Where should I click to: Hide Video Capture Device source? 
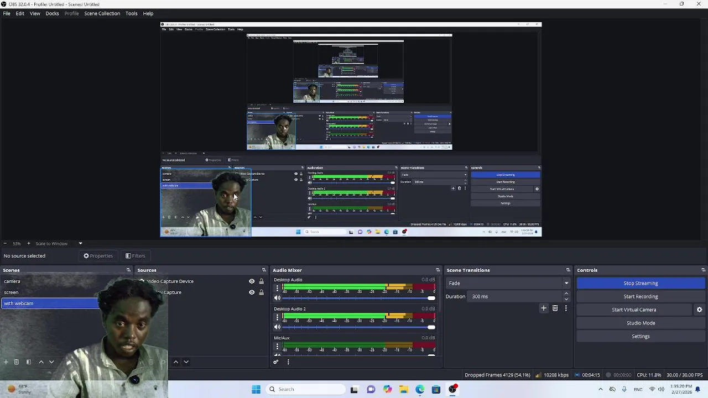point(252,281)
